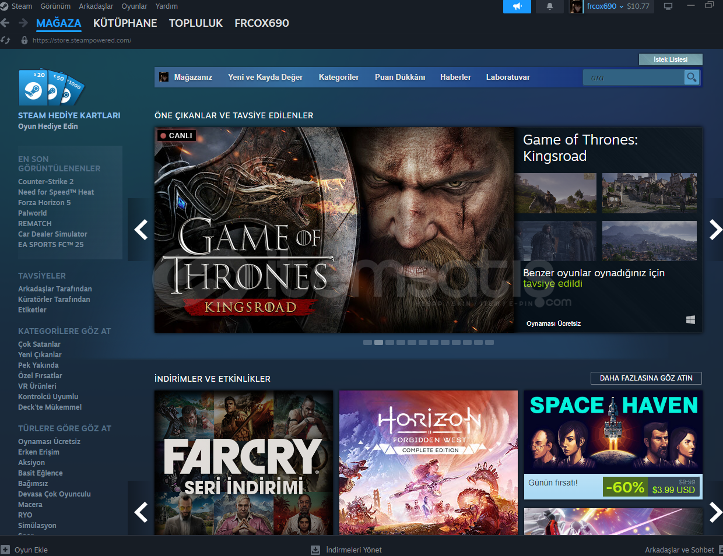Open Palworld from recently viewed
723x556 pixels.
click(x=33, y=213)
